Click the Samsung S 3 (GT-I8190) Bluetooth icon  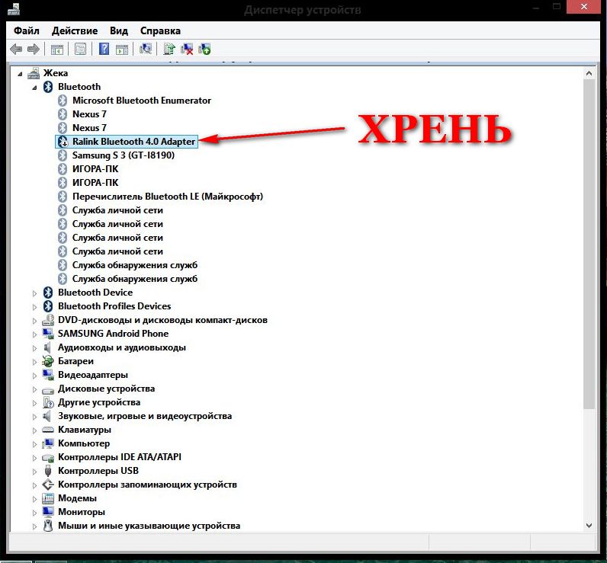pyautogui.click(x=63, y=155)
